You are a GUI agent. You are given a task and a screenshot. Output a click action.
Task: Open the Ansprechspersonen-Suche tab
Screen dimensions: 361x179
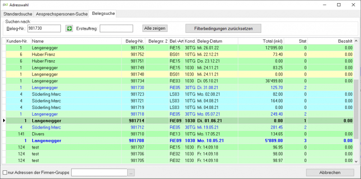[x=61, y=14]
